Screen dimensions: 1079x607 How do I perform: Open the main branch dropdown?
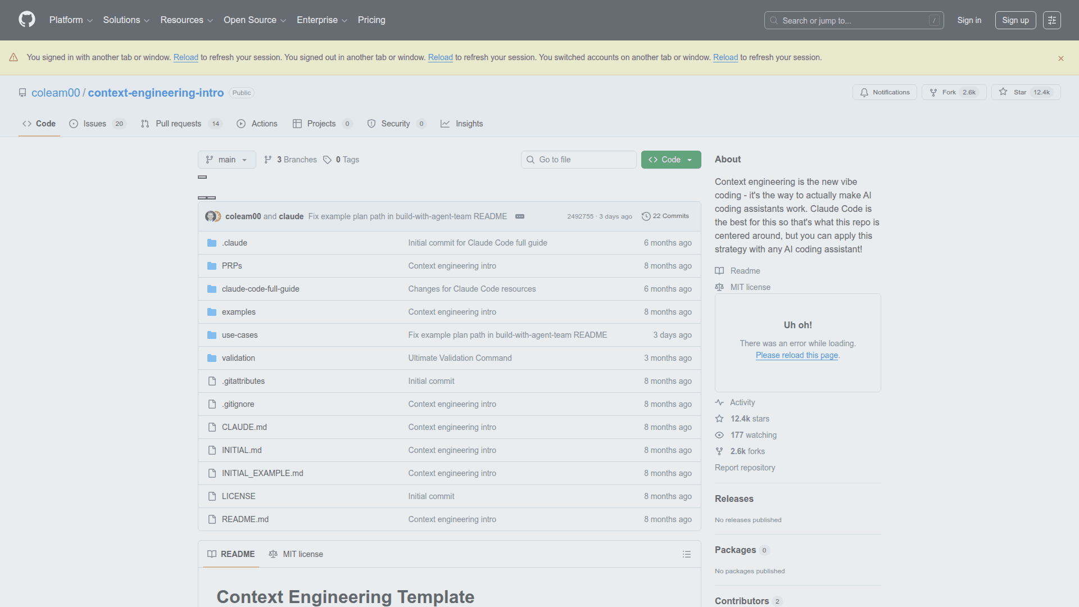point(226,160)
